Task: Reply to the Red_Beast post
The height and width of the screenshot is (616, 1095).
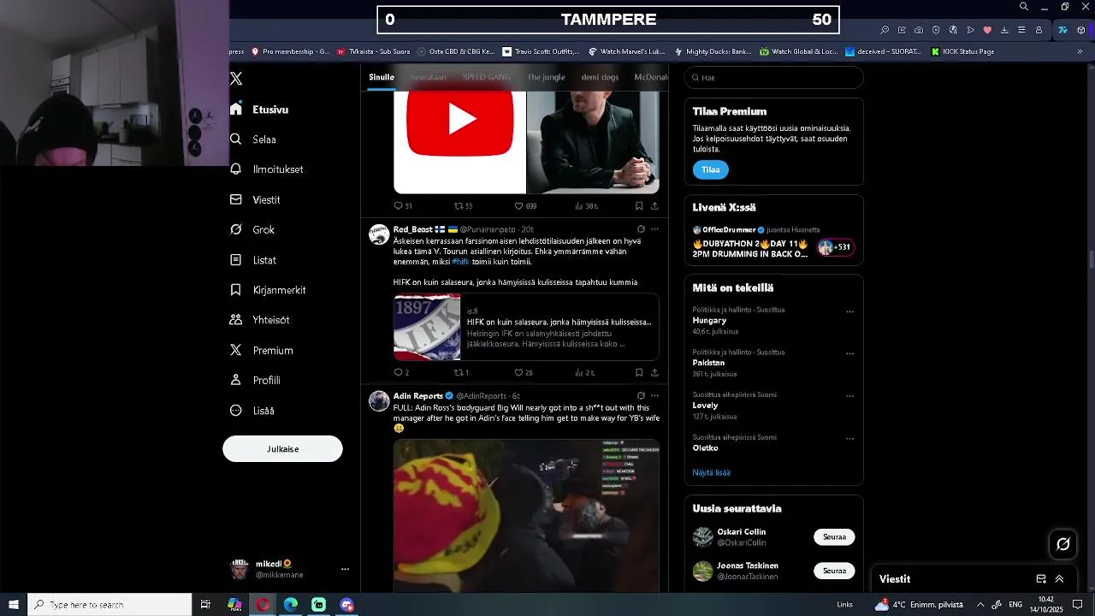Action: point(400,372)
